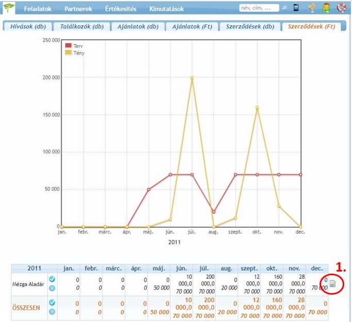Open the Feladatok menu
Viewport: 352px width, 322px height.
click(x=38, y=9)
